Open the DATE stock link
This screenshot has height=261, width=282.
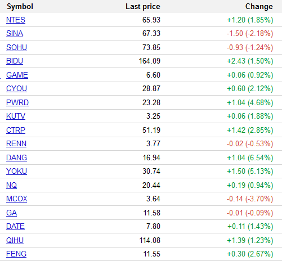click(x=15, y=226)
